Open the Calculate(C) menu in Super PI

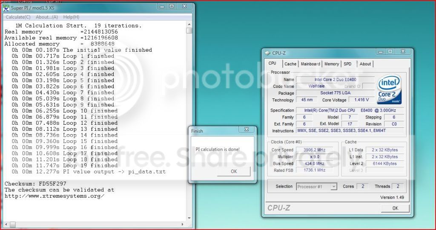[18, 17]
